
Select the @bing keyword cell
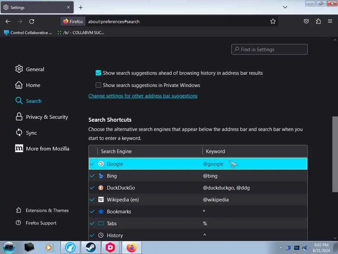click(x=210, y=176)
